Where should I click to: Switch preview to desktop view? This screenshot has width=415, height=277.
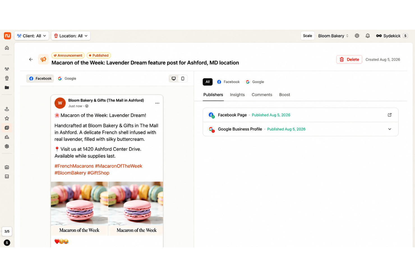pos(174,79)
